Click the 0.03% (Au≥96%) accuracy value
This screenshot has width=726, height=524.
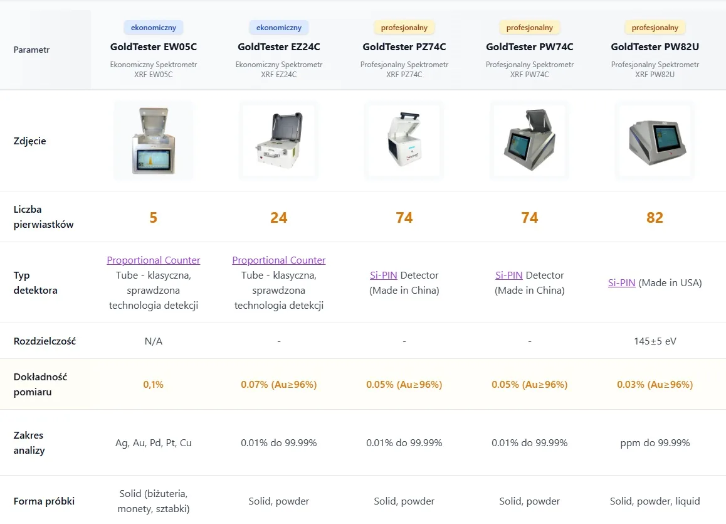click(655, 384)
